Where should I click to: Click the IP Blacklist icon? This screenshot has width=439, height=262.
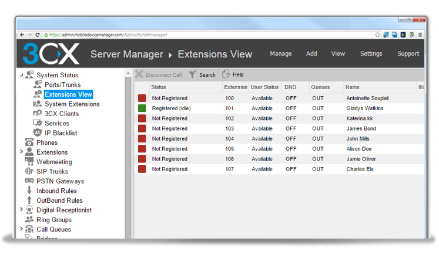pyautogui.click(x=38, y=133)
